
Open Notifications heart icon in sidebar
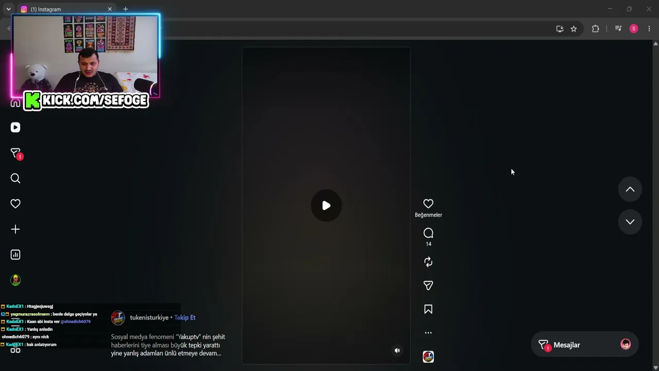(15, 204)
